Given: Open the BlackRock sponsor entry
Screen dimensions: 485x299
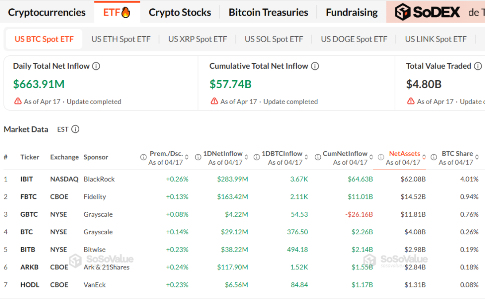Looking at the screenshot, I should pyautogui.click(x=100, y=179).
